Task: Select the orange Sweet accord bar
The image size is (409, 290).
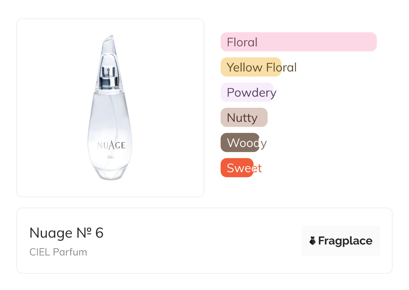Action: tap(237, 168)
